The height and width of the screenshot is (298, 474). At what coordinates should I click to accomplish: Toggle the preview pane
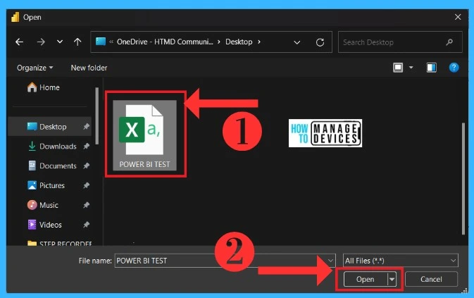click(x=431, y=68)
